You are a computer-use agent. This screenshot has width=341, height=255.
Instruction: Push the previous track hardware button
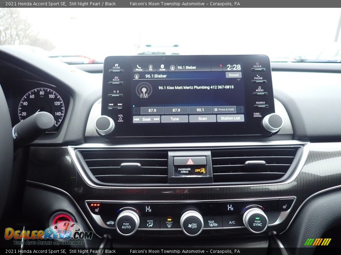tap(111, 106)
